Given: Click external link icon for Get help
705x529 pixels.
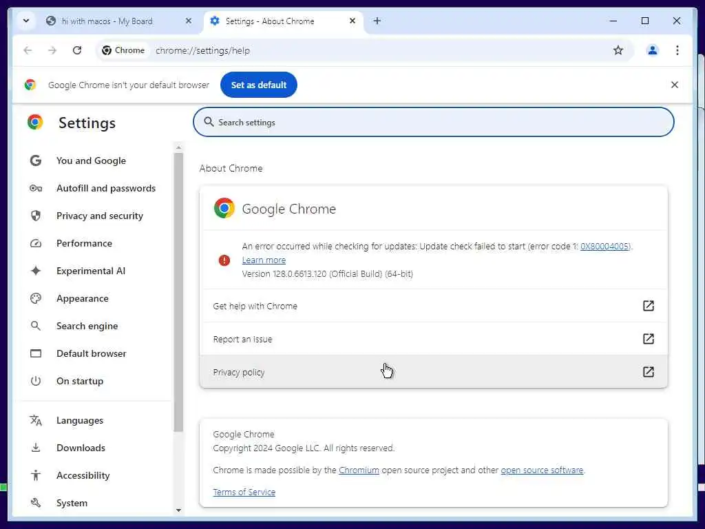Looking at the screenshot, I should 648,306.
